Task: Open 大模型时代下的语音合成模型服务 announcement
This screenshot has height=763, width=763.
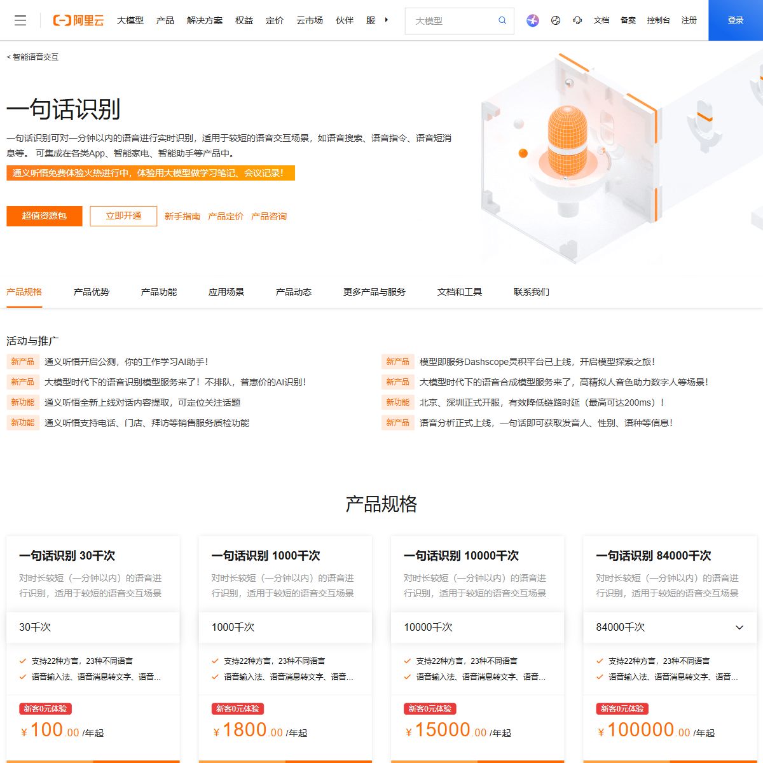Action: tap(564, 382)
